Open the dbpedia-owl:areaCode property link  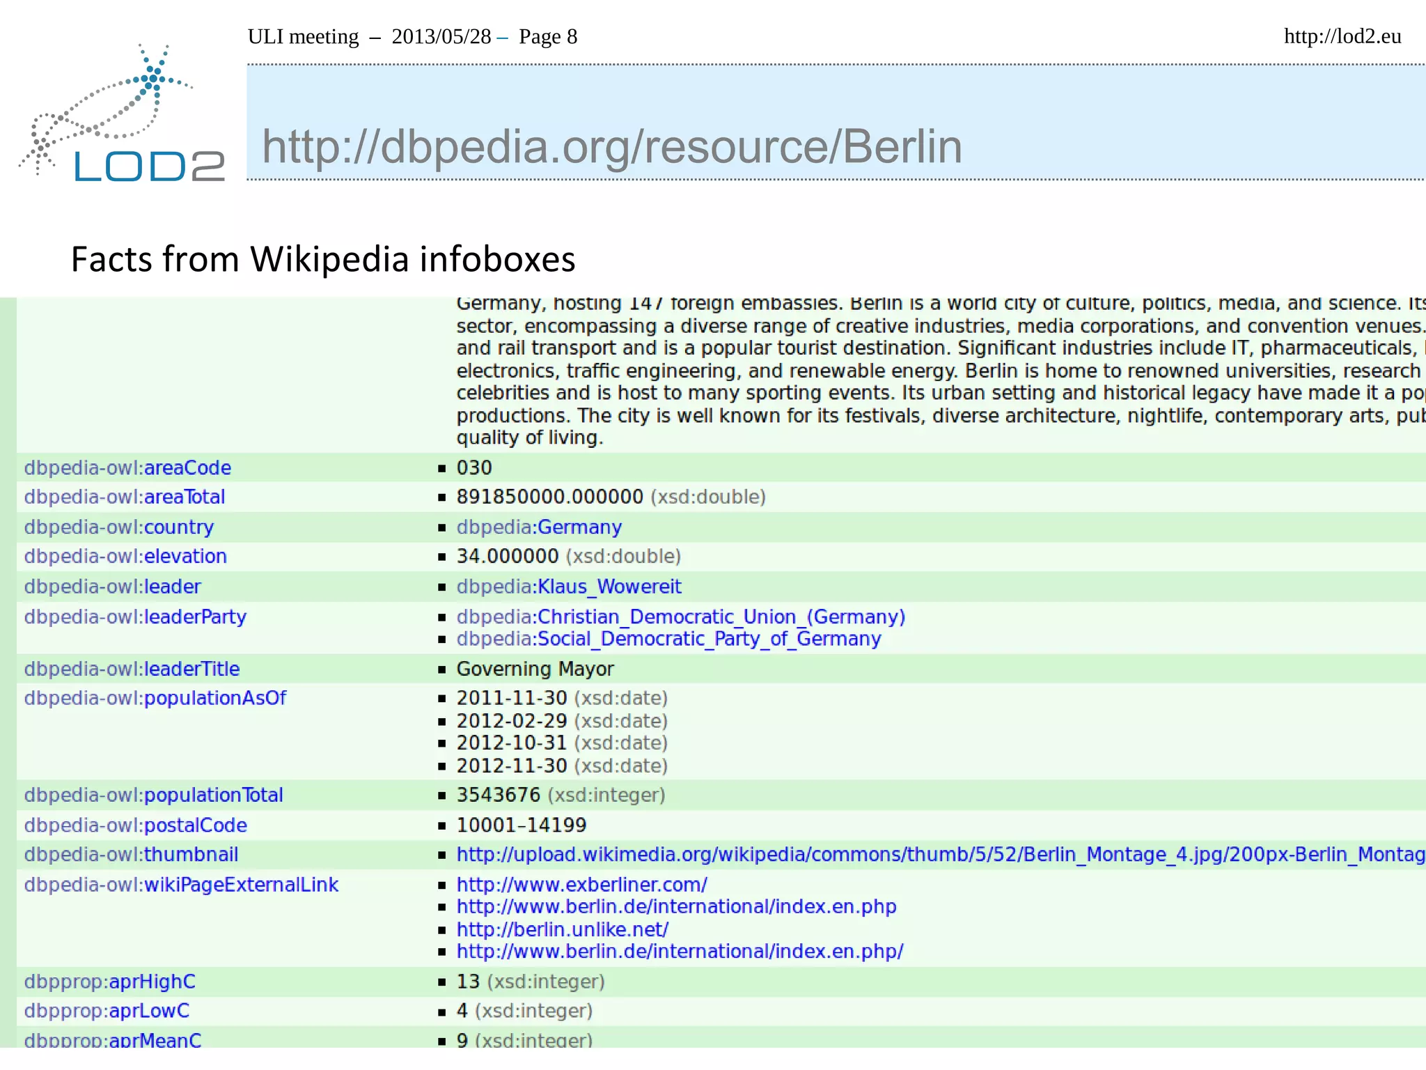[x=127, y=467]
